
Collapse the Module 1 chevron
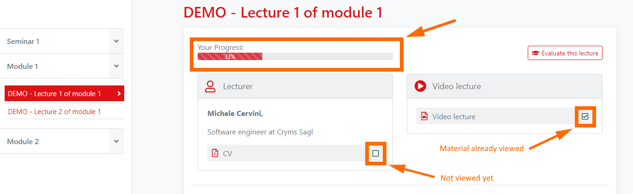pyautogui.click(x=116, y=66)
